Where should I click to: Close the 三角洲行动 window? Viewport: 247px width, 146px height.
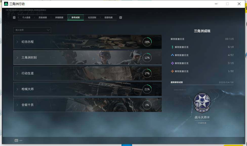click(x=239, y=4)
